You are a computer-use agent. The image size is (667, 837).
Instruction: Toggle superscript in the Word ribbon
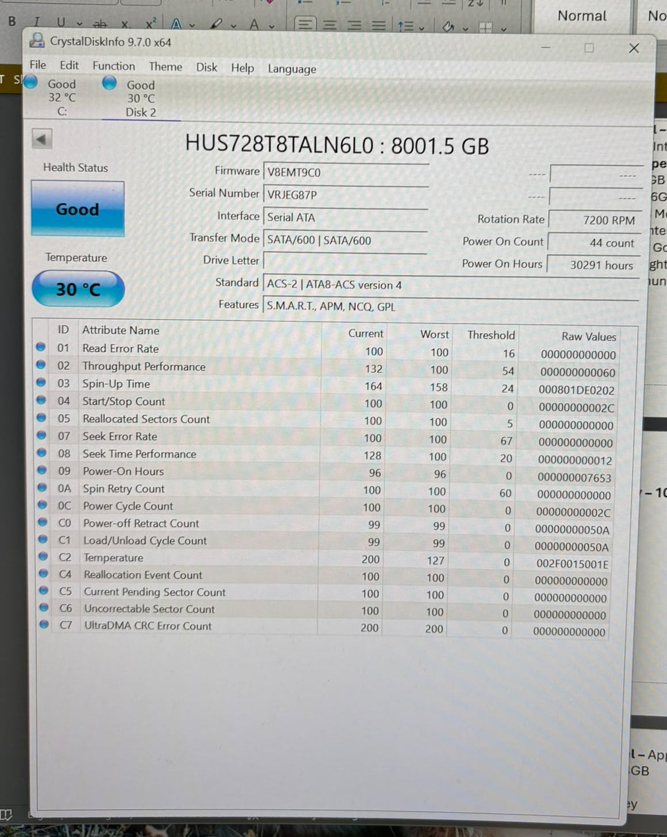point(151,24)
